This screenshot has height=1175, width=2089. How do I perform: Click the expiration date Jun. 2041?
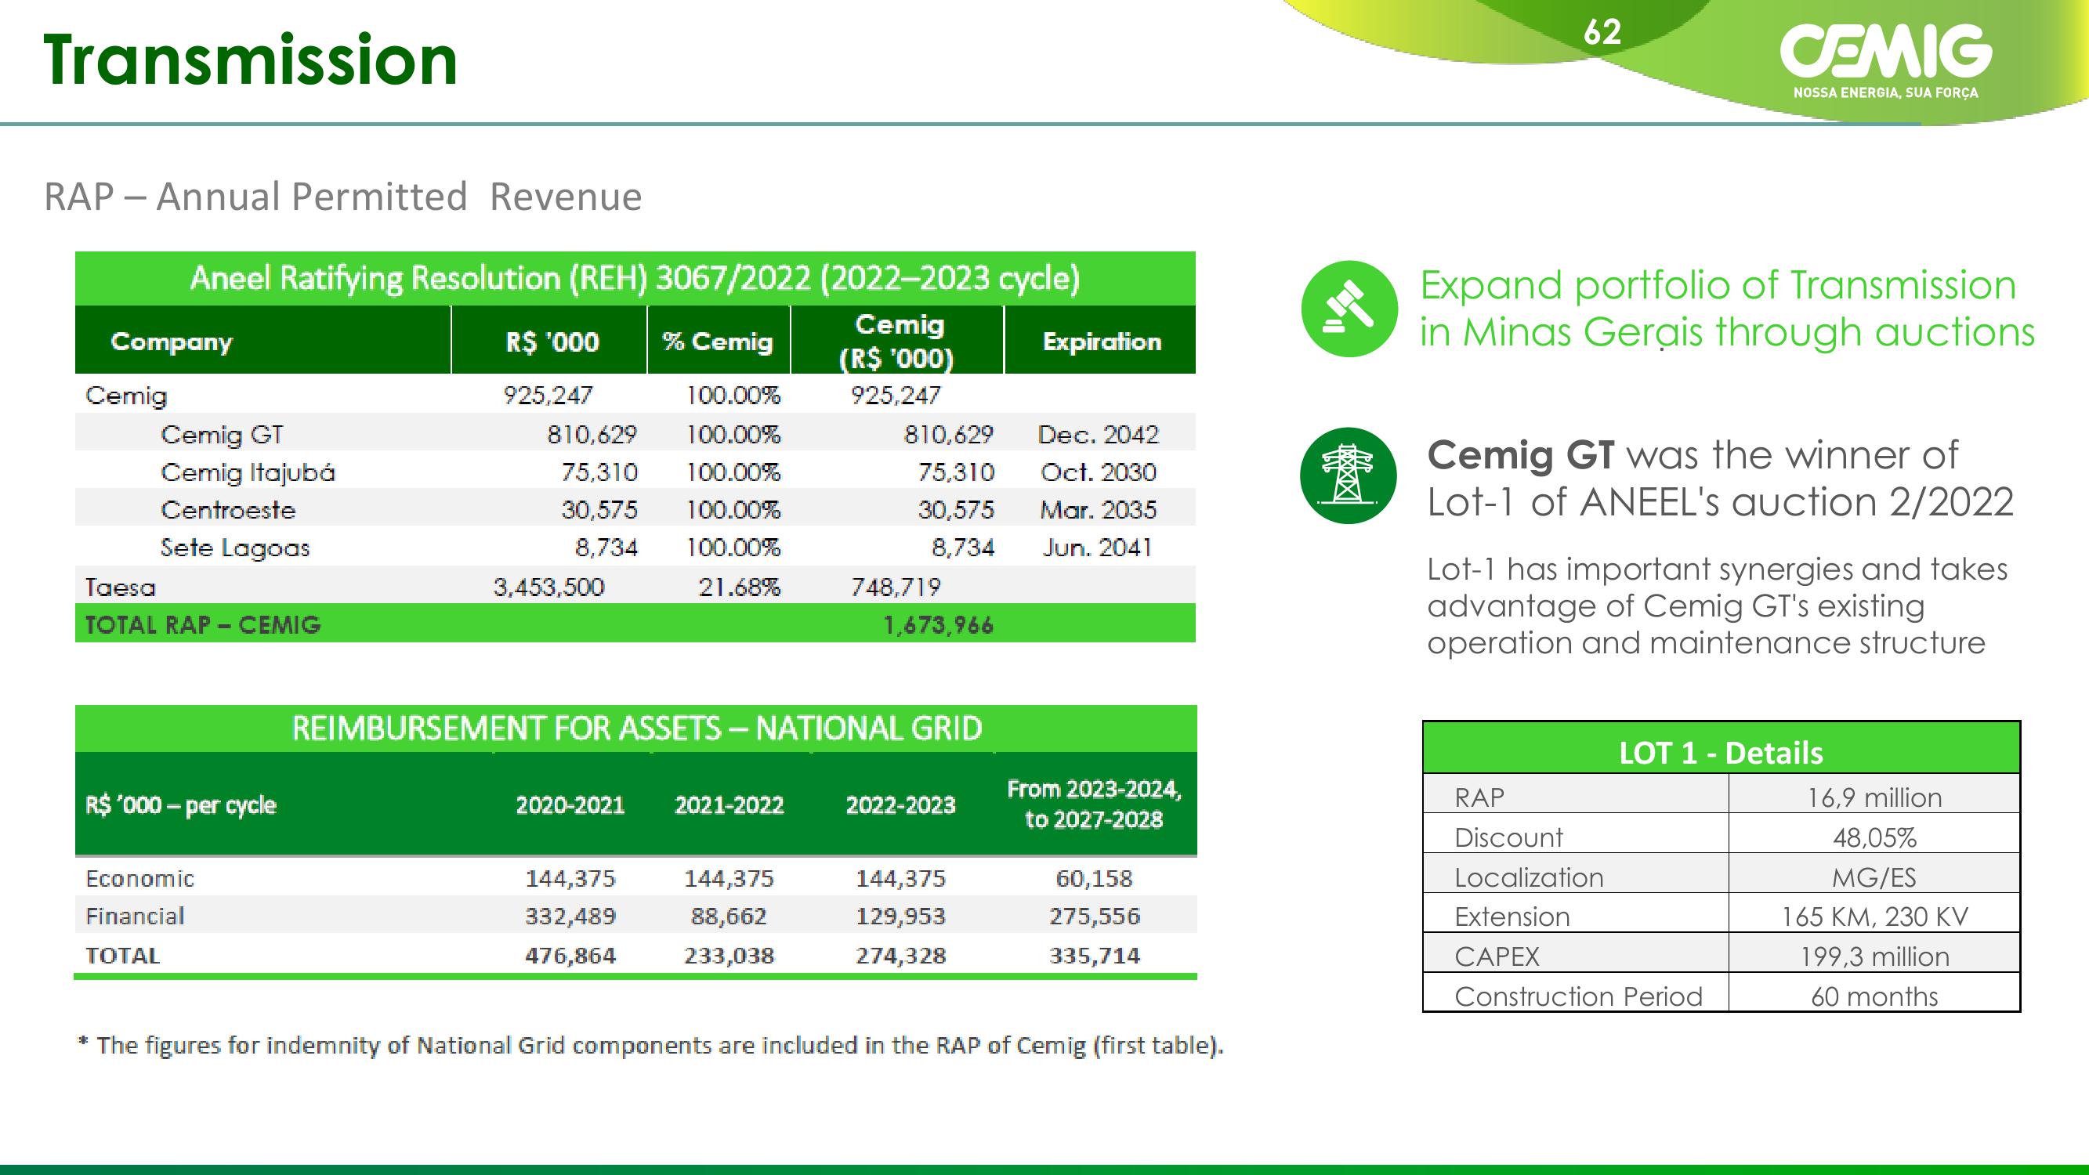1097,548
